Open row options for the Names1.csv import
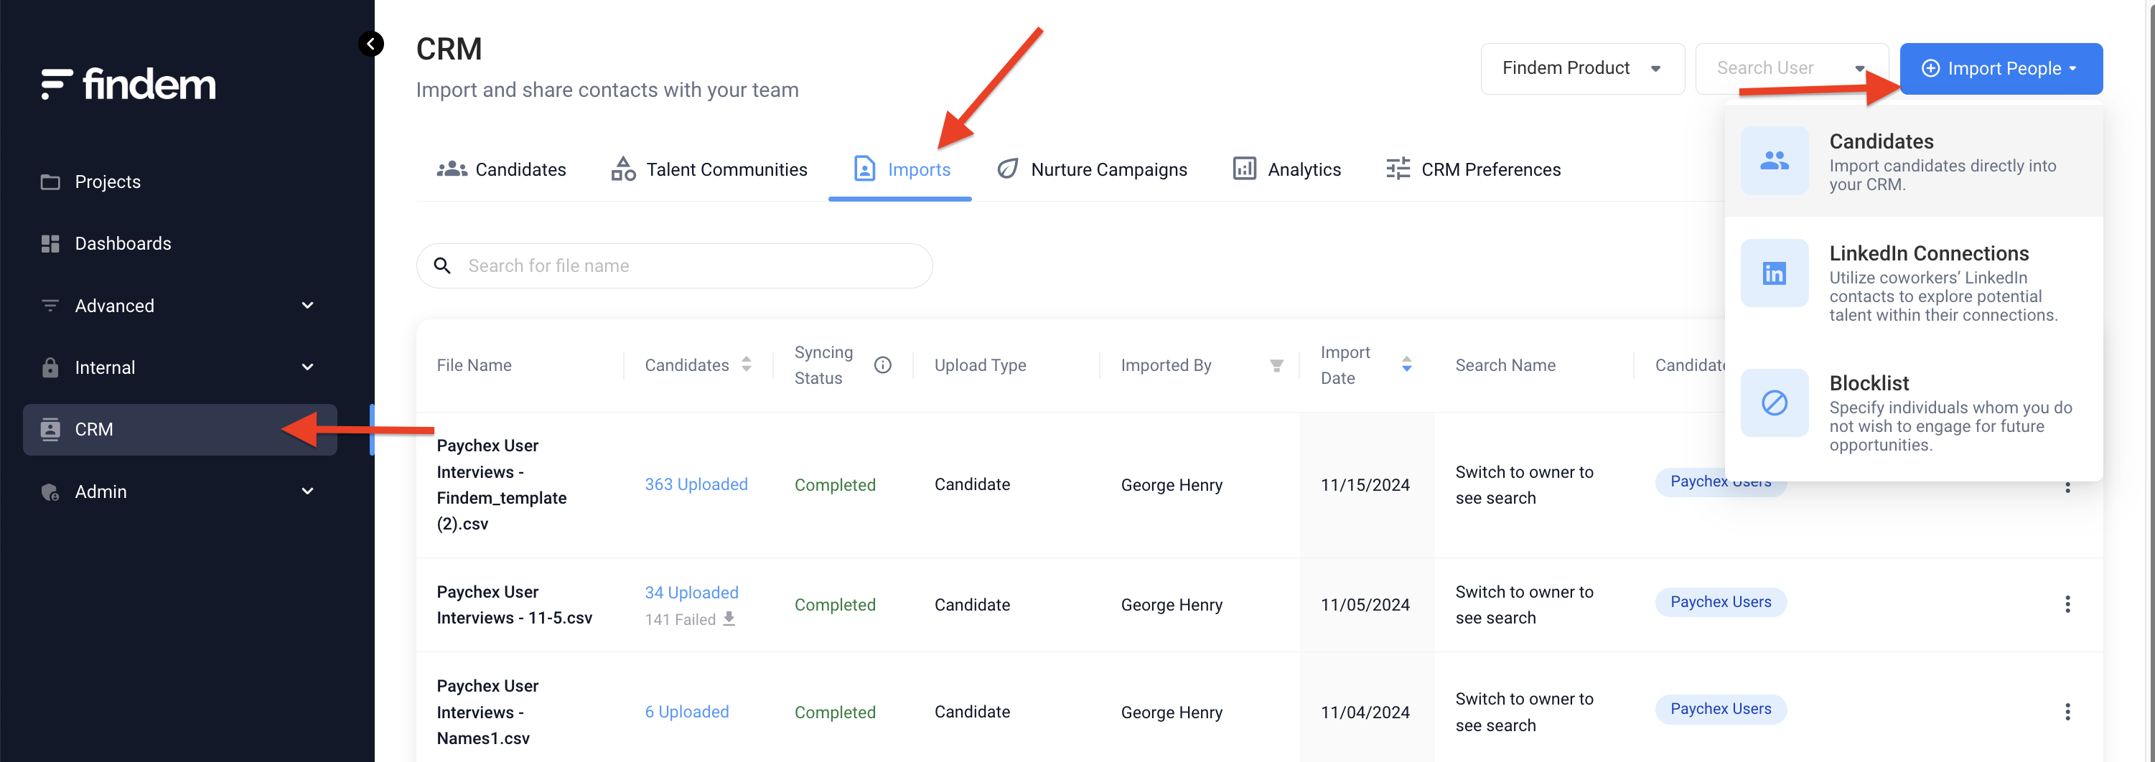Screen dimensions: 2155x762 click(2066, 712)
